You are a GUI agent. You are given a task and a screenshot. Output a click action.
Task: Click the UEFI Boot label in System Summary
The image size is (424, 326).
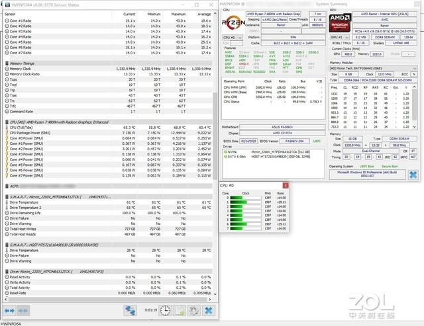click(x=367, y=167)
